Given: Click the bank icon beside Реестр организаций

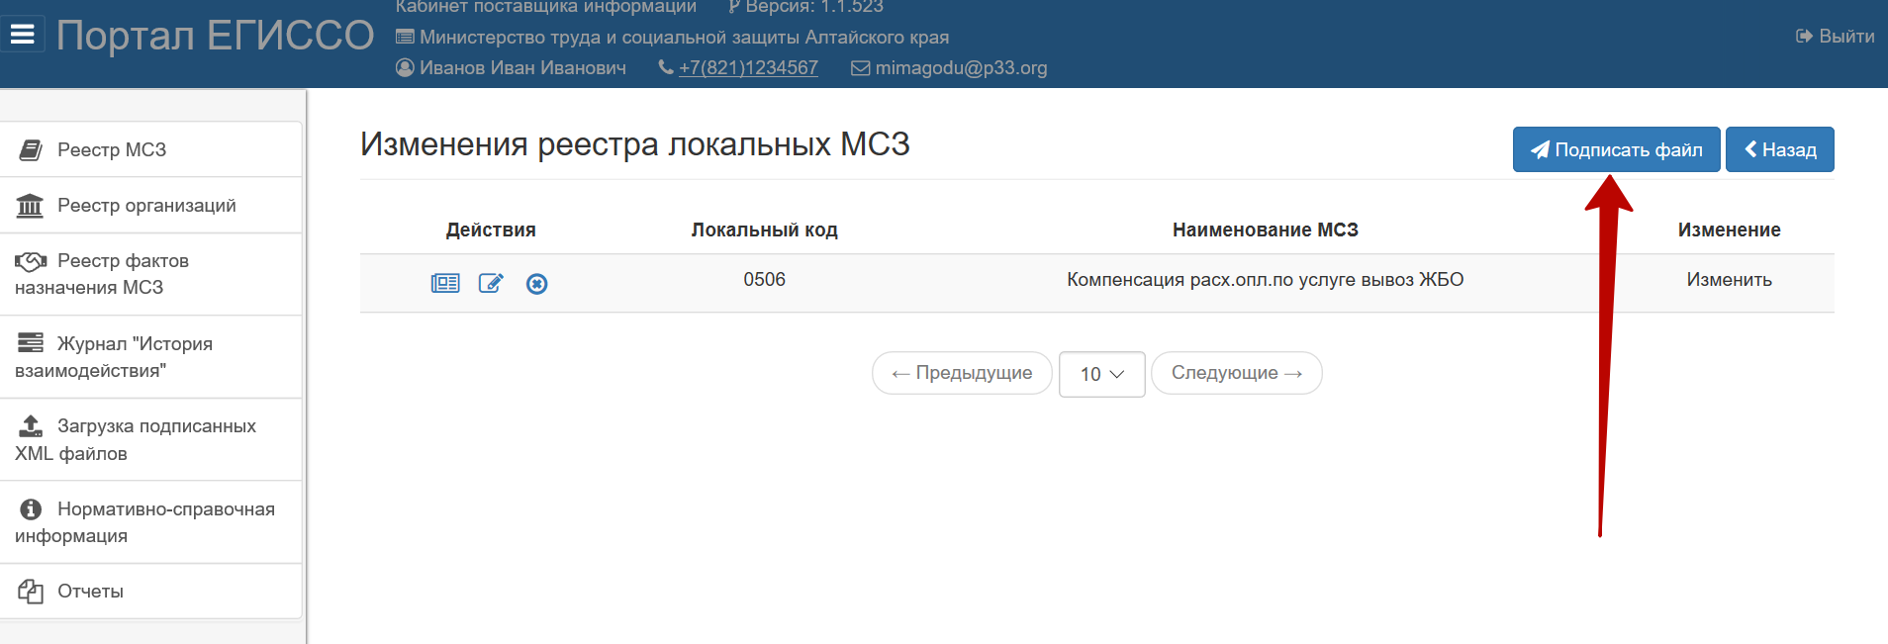Looking at the screenshot, I should [30, 205].
